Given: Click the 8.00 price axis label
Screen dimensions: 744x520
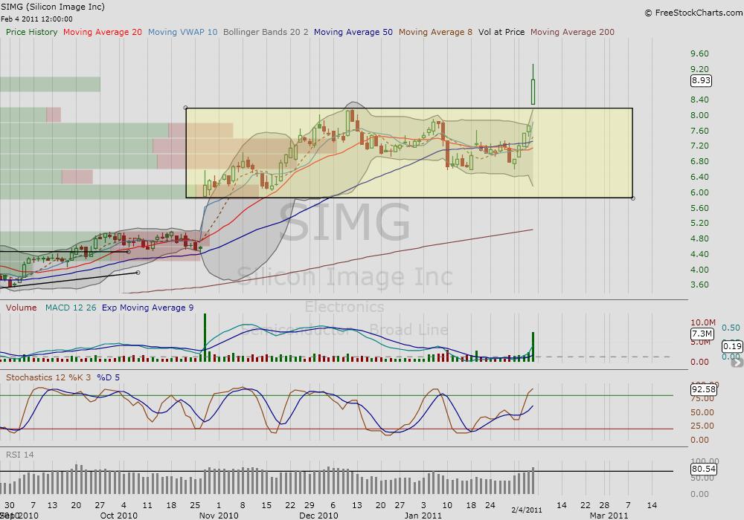Looking at the screenshot, I should coord(699,115).
